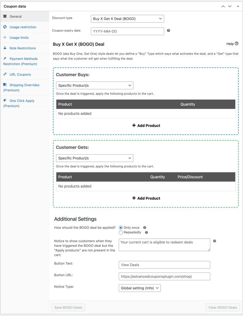Click the Coupon expiry date field

127,31
